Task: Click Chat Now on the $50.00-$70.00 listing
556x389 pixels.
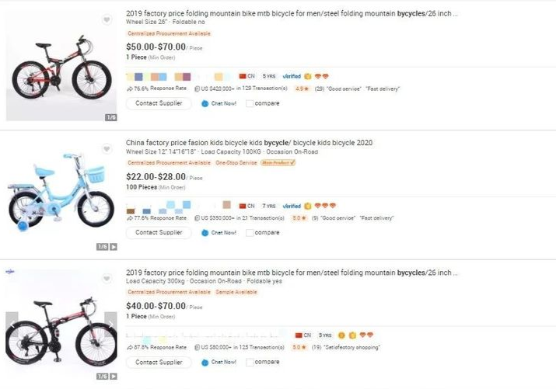Action: coord(219,103)
